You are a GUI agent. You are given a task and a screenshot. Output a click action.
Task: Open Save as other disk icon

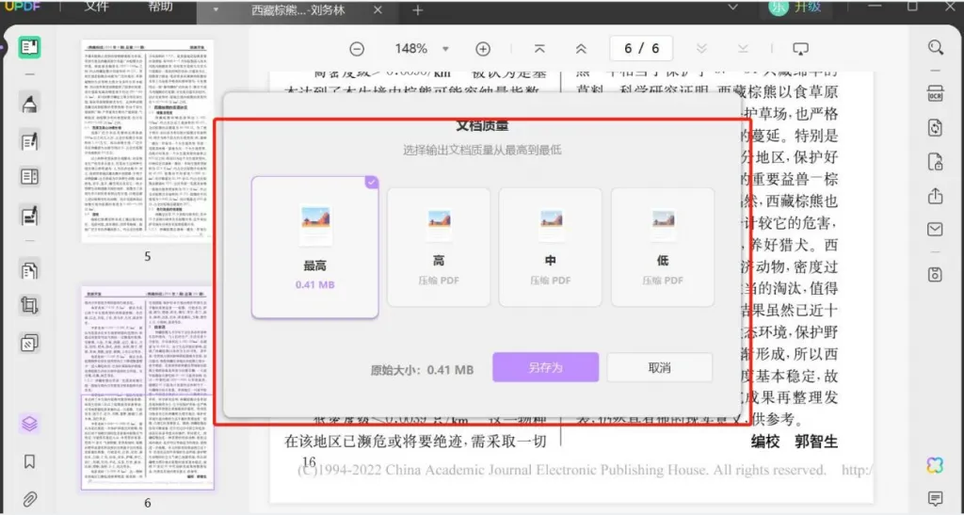(935, 274)
